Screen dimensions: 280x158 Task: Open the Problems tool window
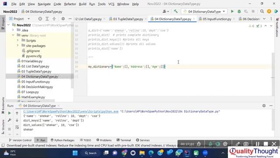[104, 140]
